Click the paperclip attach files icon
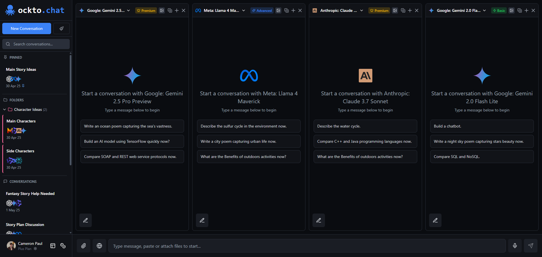The height and width of the screenshot is (257, 542). click(84, 246)
